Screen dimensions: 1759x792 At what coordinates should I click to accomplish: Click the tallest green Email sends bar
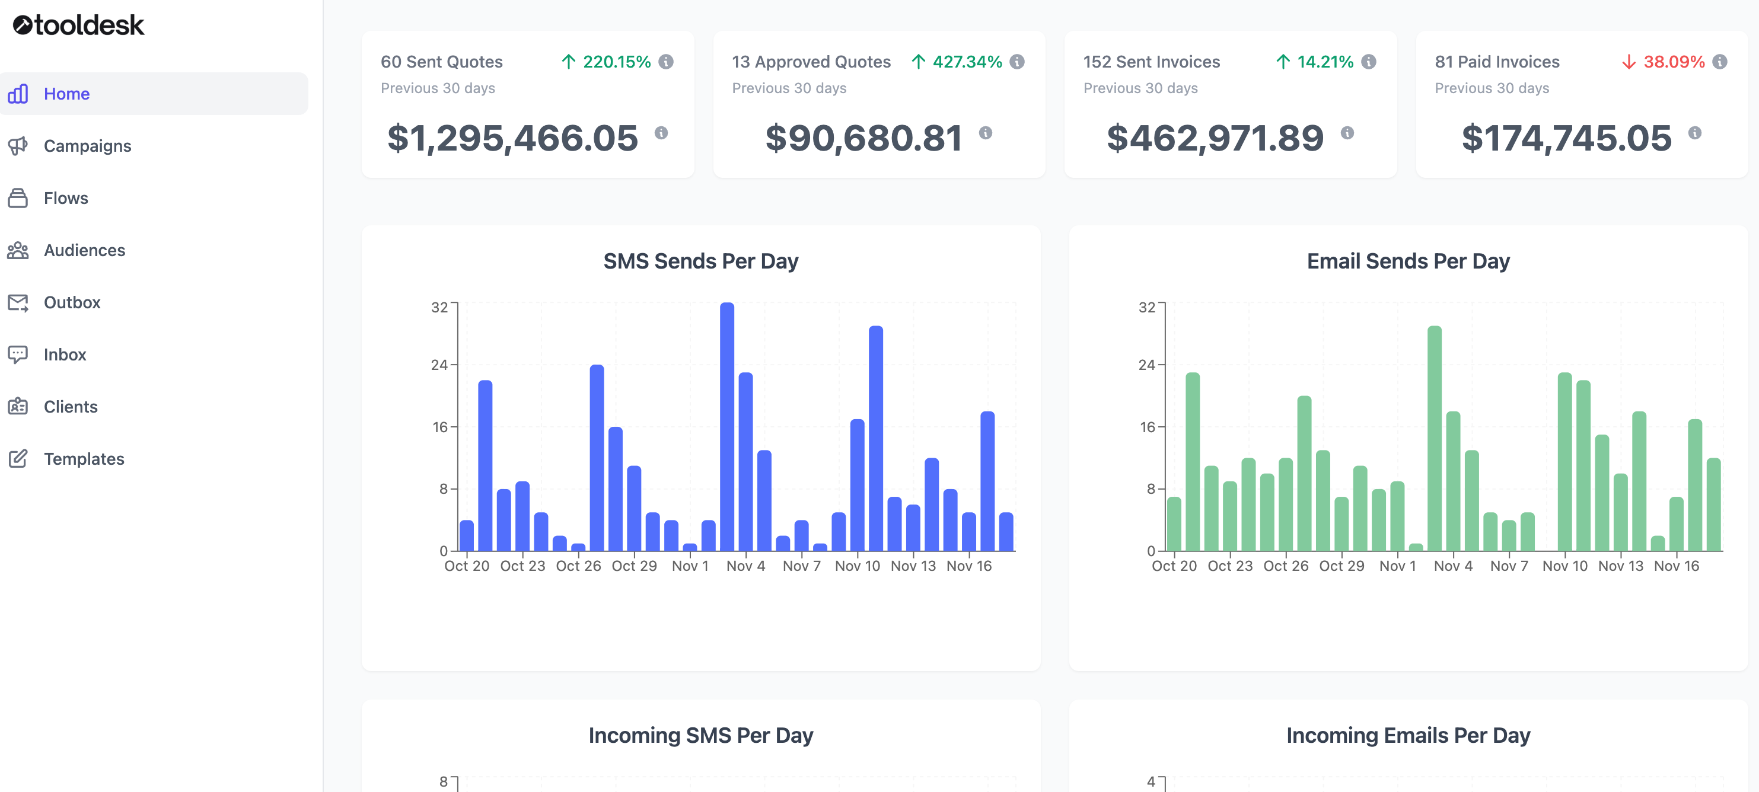coord(1434,438)
